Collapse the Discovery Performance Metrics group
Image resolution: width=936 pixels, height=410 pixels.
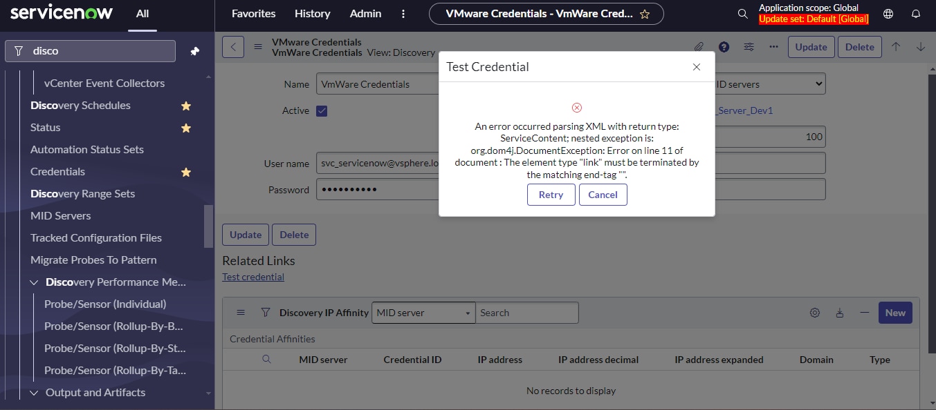click(x=35, y=282)
